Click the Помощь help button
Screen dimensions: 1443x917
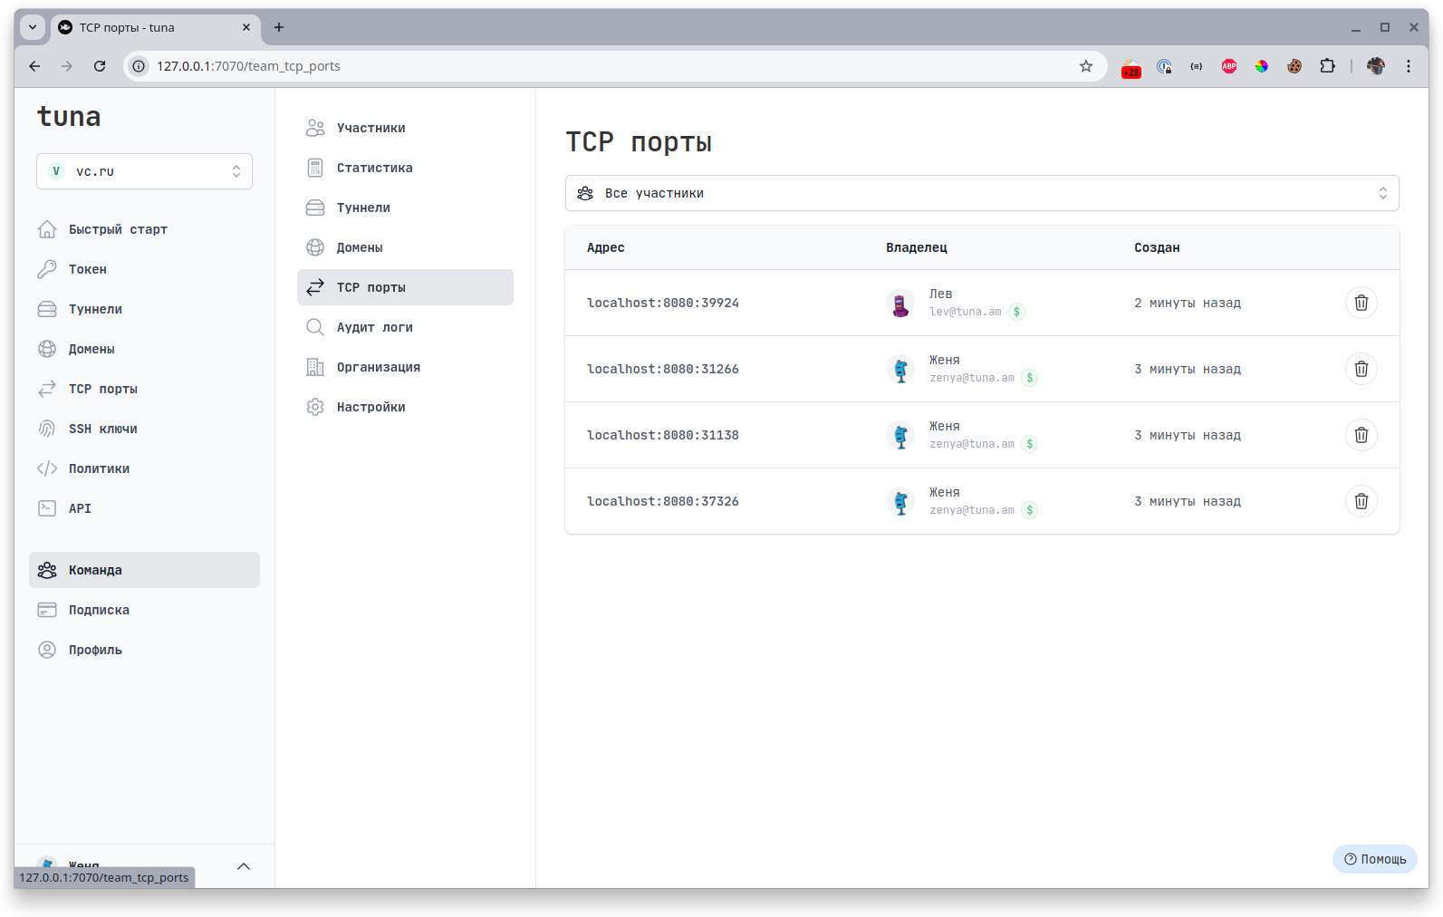(1375, 859)
